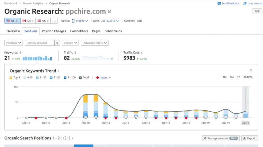Switch to the Pages tab
The image size is (263, 147).
tap(96, 31)
